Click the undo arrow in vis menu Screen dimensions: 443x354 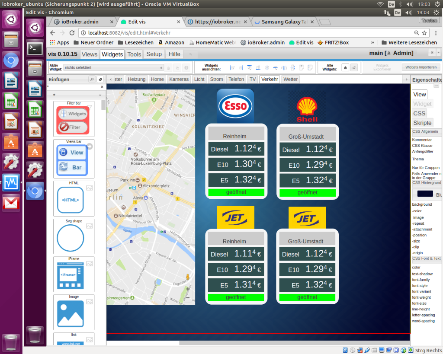tap(191, 54)
